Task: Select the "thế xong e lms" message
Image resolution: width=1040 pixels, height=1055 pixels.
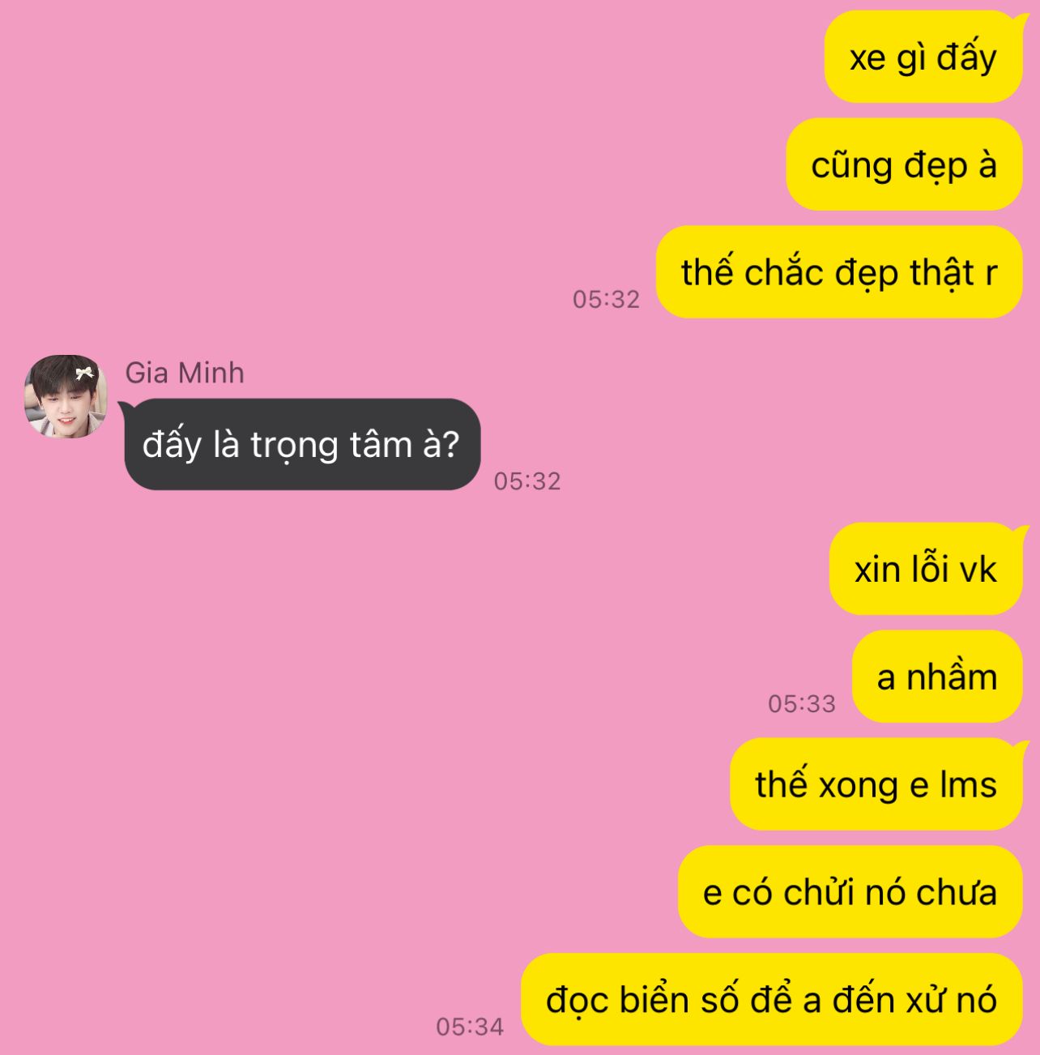Action: pos(876,784)
